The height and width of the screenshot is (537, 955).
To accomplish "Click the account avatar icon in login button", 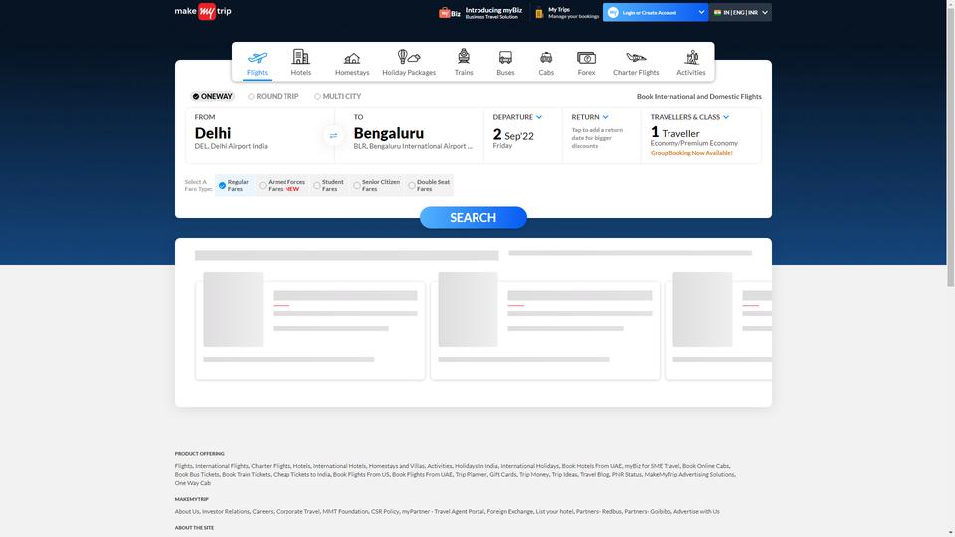I will (613, 12).
